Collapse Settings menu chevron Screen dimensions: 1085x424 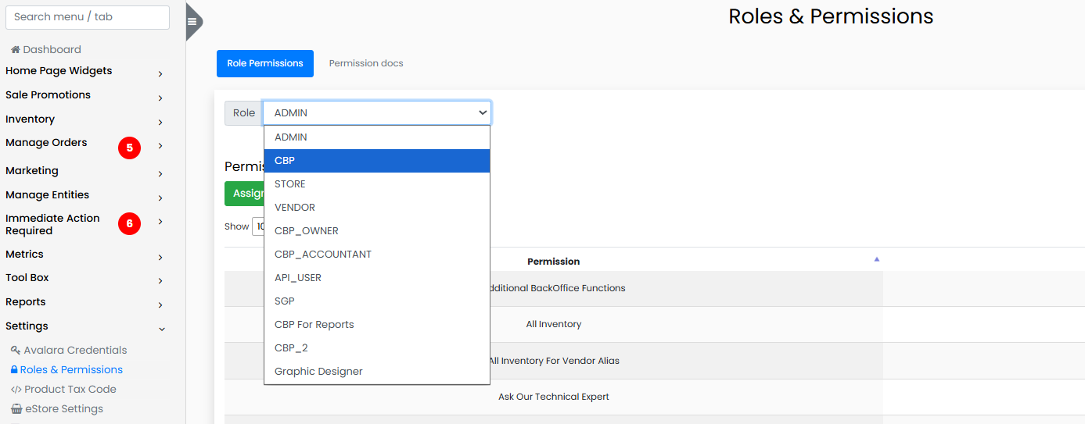click(162, 329)
